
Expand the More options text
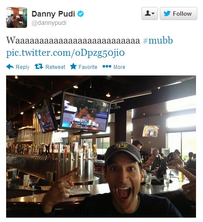[x=119, y=67]
